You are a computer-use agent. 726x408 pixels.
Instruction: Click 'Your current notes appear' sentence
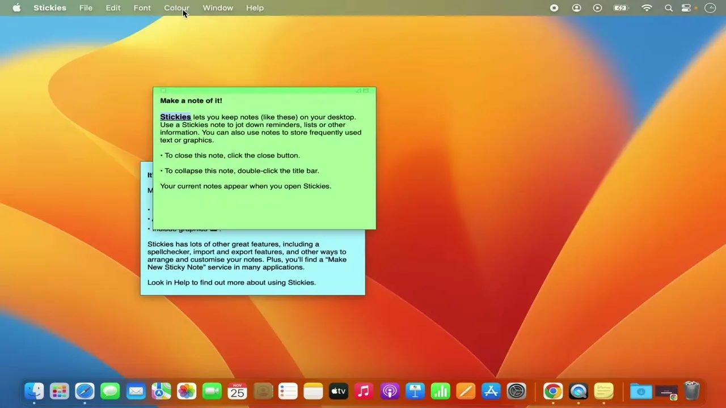[246, 186]
